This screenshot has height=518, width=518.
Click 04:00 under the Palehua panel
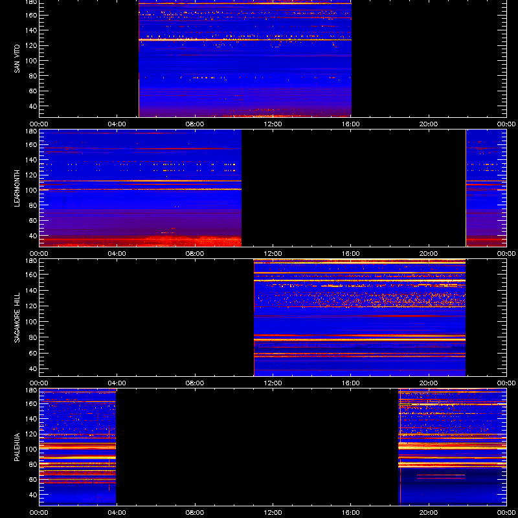[117, 513]
